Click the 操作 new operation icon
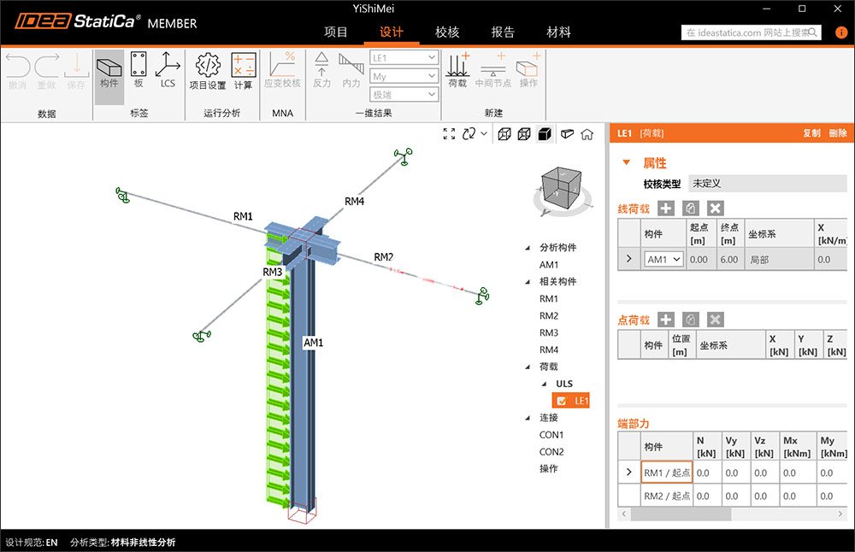The height and width of the screenshot is (552, 855). pyautogui.click(x=528, y=70)
